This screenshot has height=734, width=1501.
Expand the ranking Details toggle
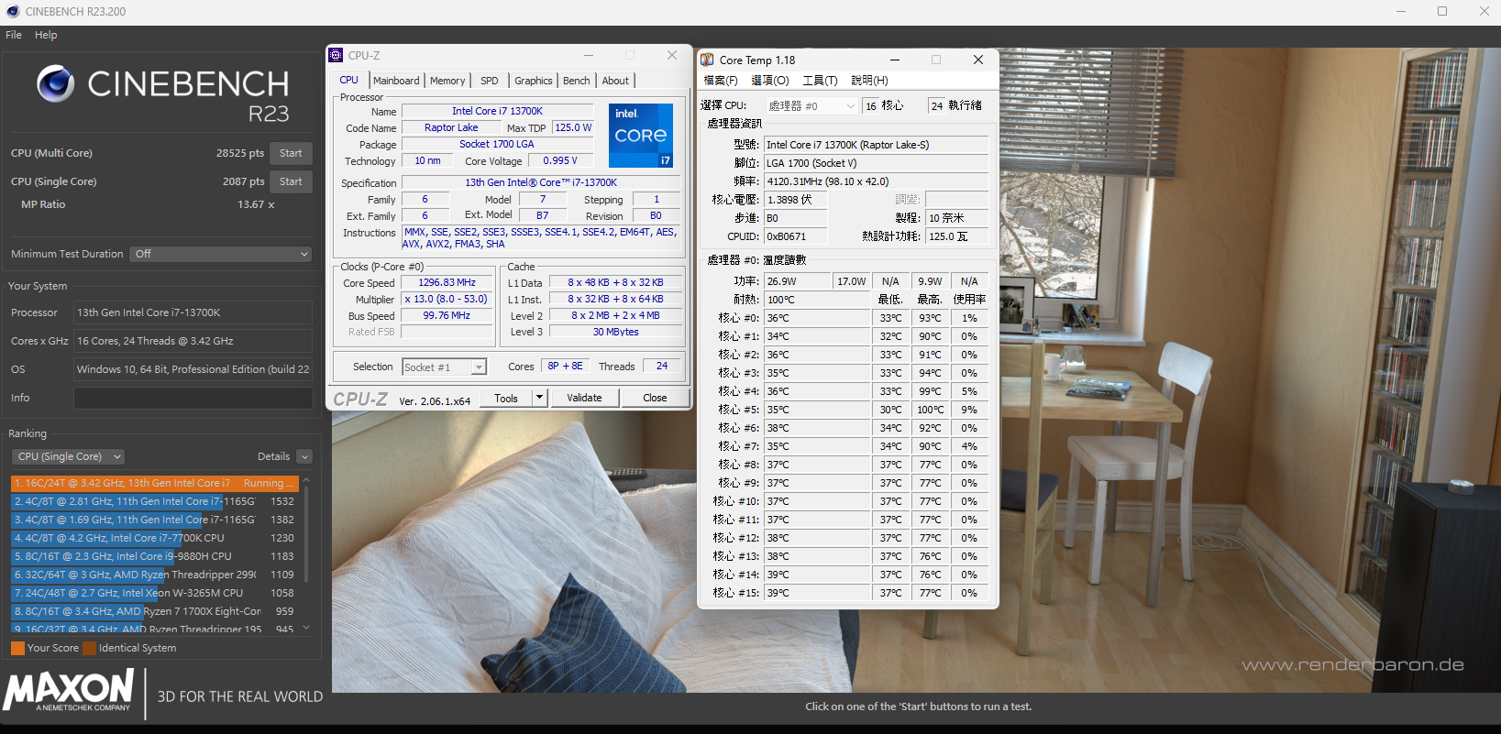pos(304,456)
